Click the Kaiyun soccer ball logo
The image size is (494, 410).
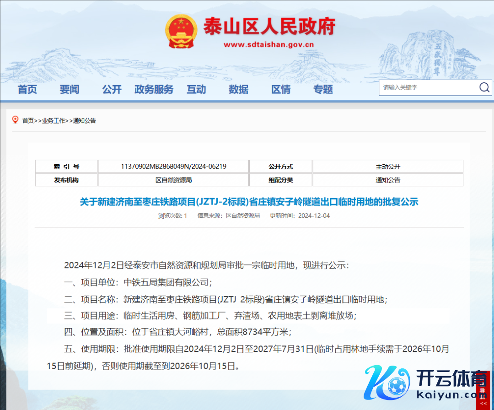(387, 385)
